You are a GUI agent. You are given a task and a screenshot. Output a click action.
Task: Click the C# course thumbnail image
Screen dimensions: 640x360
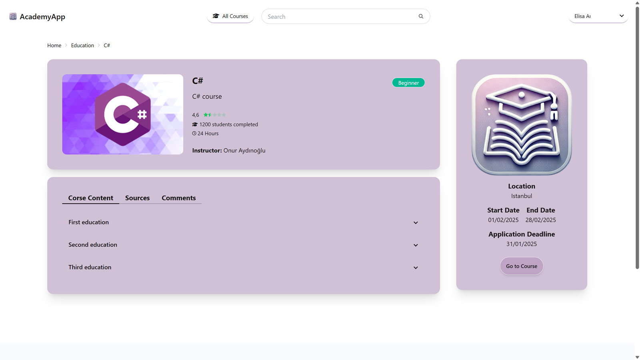tap(123, 114)
